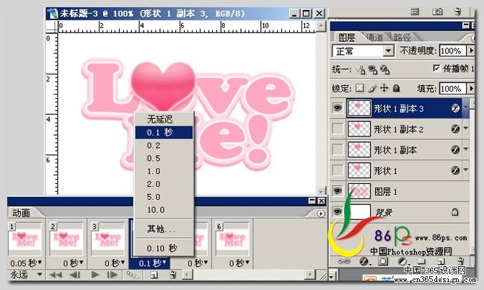Show the 形状 1 副本 layer
This screenshot has height=290, width=484.
pyautogui.click(x=338, y=150)
